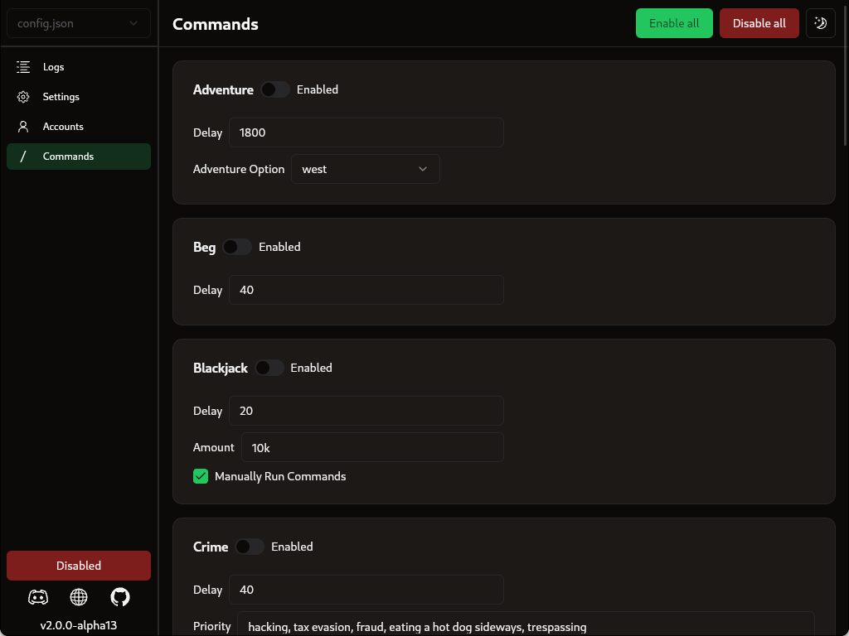
Task: Focus the Blackjack Delay field
Action: coord(366,411)
